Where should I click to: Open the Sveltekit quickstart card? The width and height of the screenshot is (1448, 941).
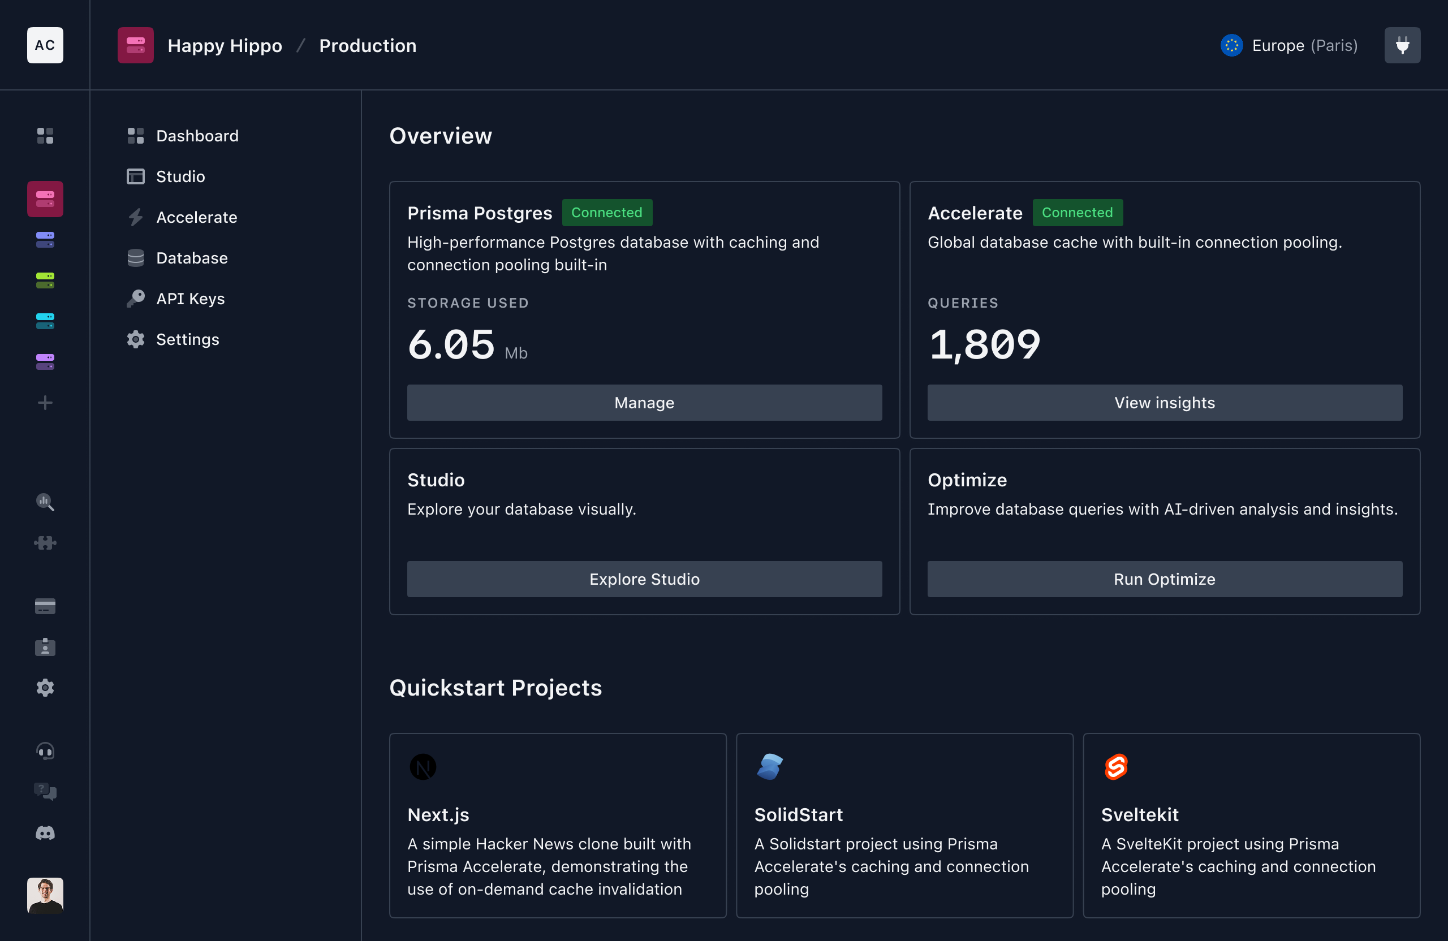coord(1251,825)
